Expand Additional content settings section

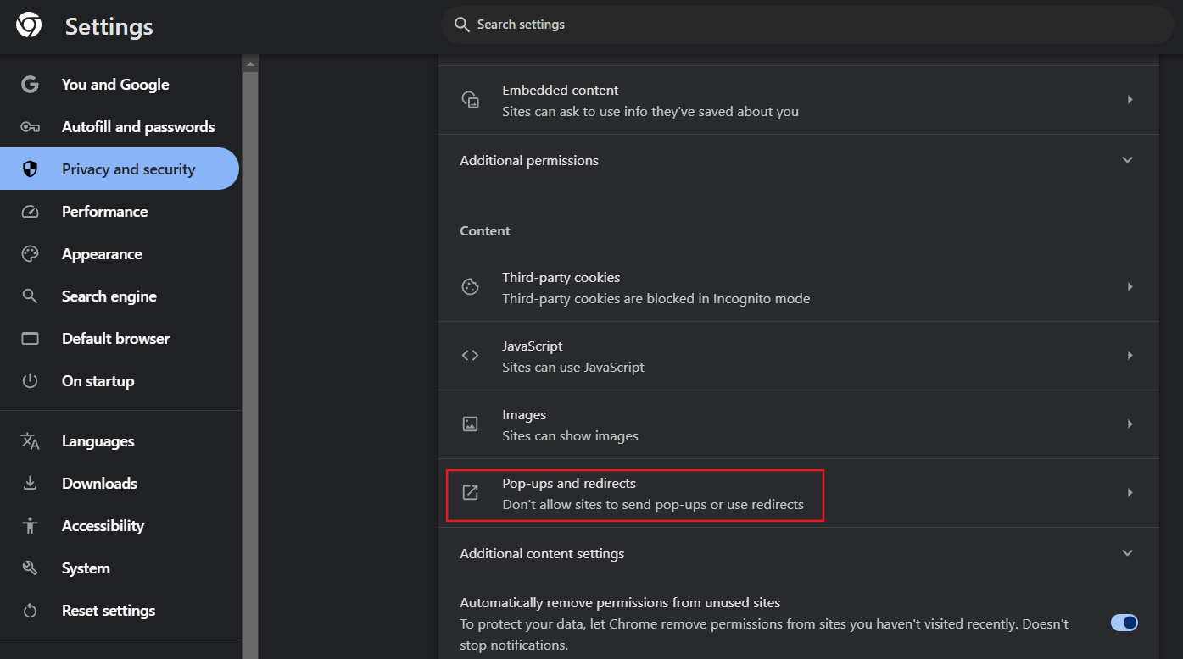point(1127,553)
